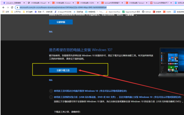This screenshot has height=115, width=184.
Task: Click the USB, DVD or ISO installation media link
Action: [118, 97]
